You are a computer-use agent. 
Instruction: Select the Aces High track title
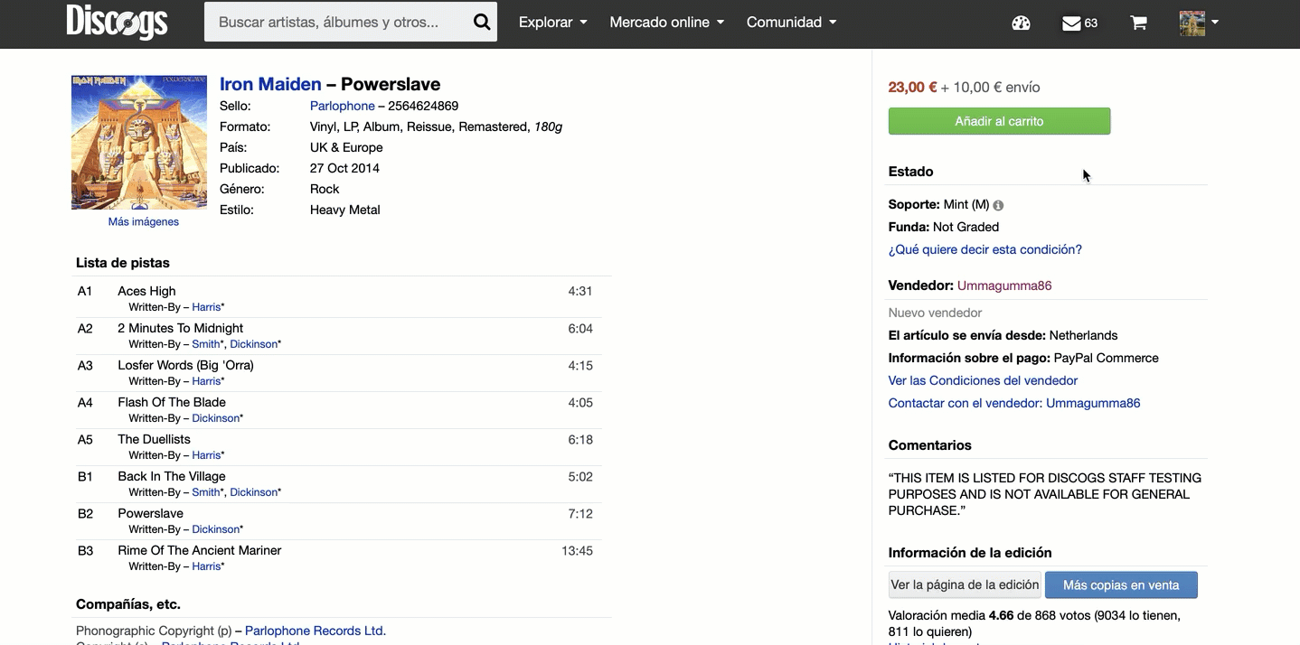[x=146, y=291]
